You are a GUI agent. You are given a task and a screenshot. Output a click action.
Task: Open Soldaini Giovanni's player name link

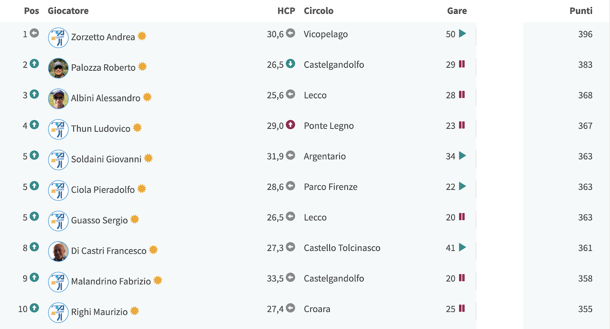pos(106,159)
